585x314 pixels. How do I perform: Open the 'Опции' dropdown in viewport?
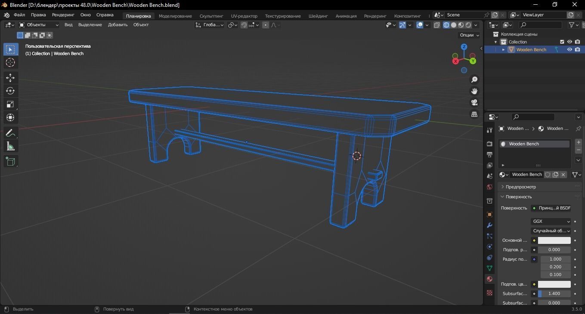[469, 35]
